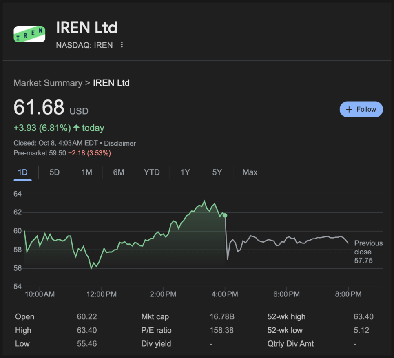Click the IREN Ltd heading title

(x=86, y=28)
